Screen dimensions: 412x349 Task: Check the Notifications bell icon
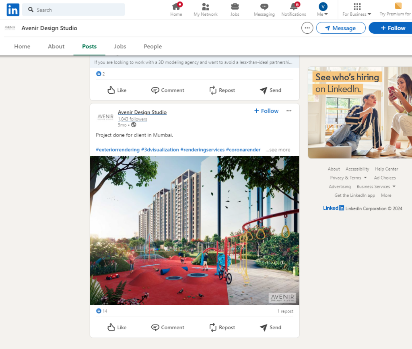pyautogui.click(x=294, y=7)
